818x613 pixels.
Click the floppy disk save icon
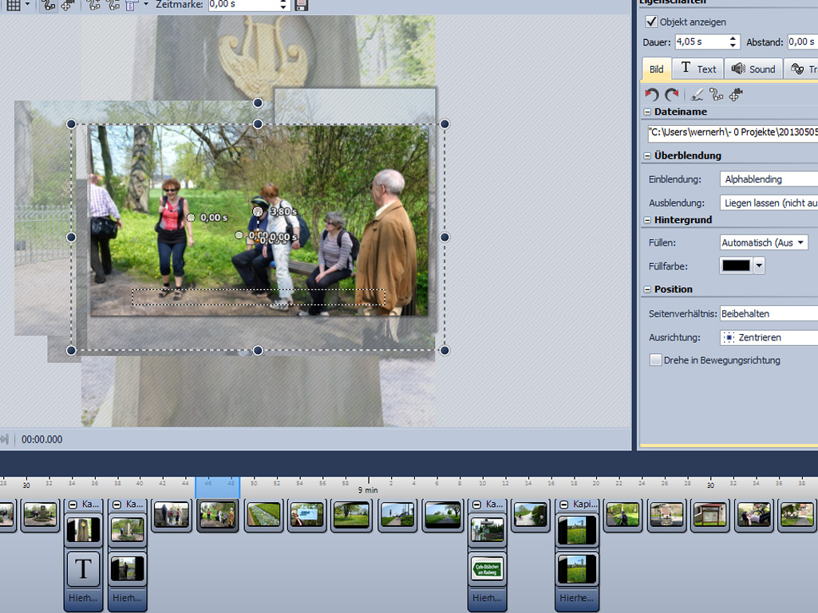coord(302,5)
